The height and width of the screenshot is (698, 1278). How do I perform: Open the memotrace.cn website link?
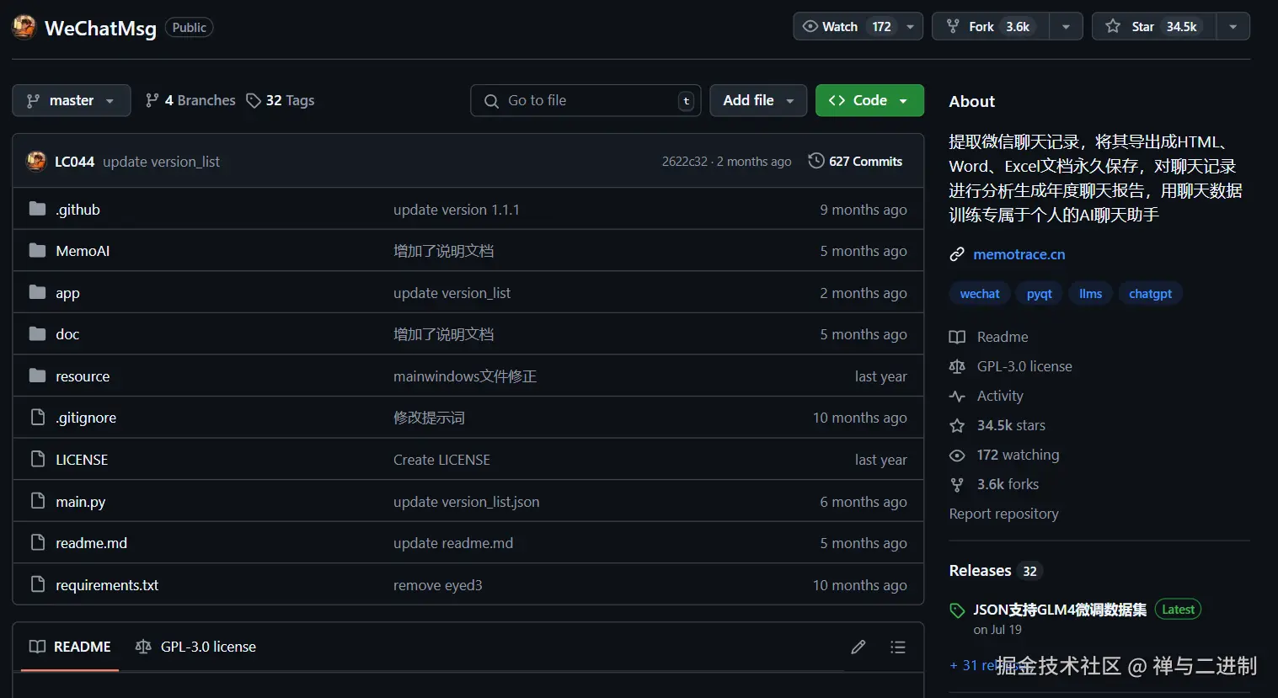click(1019, 254)
